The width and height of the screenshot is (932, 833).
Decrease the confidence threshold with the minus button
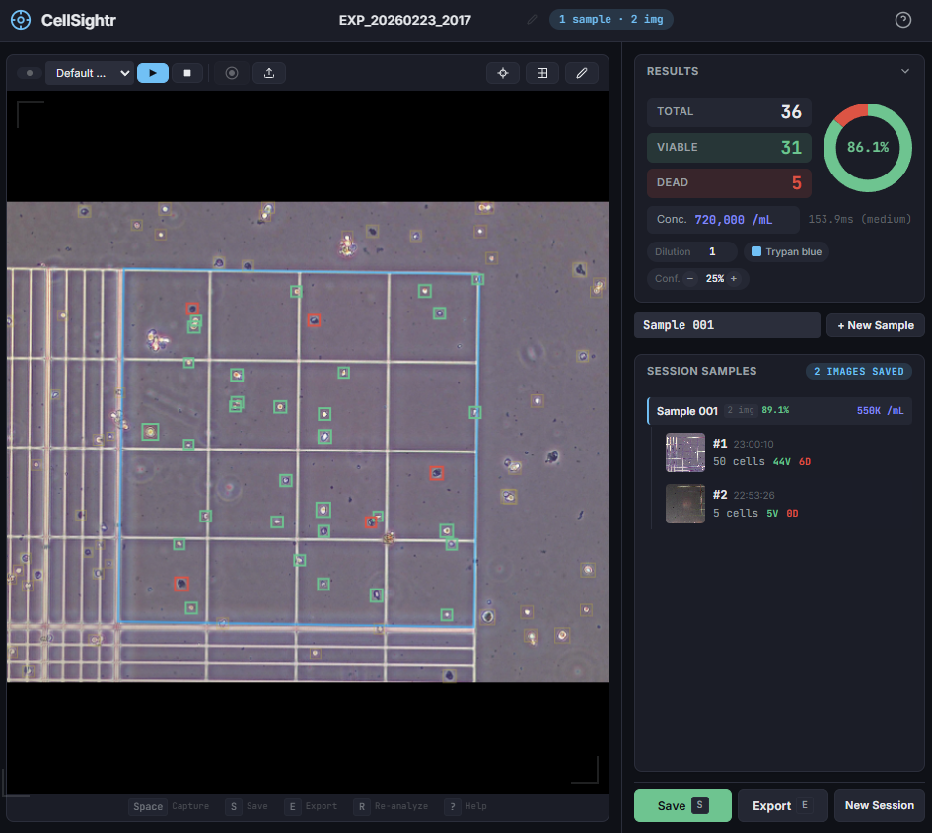click(690, 279)
